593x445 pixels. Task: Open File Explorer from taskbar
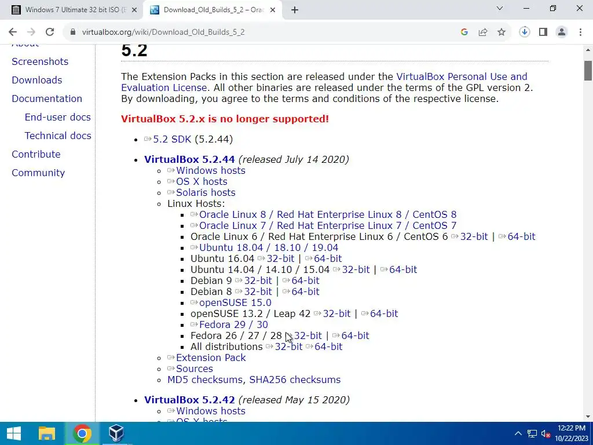[x=47, y=433]
